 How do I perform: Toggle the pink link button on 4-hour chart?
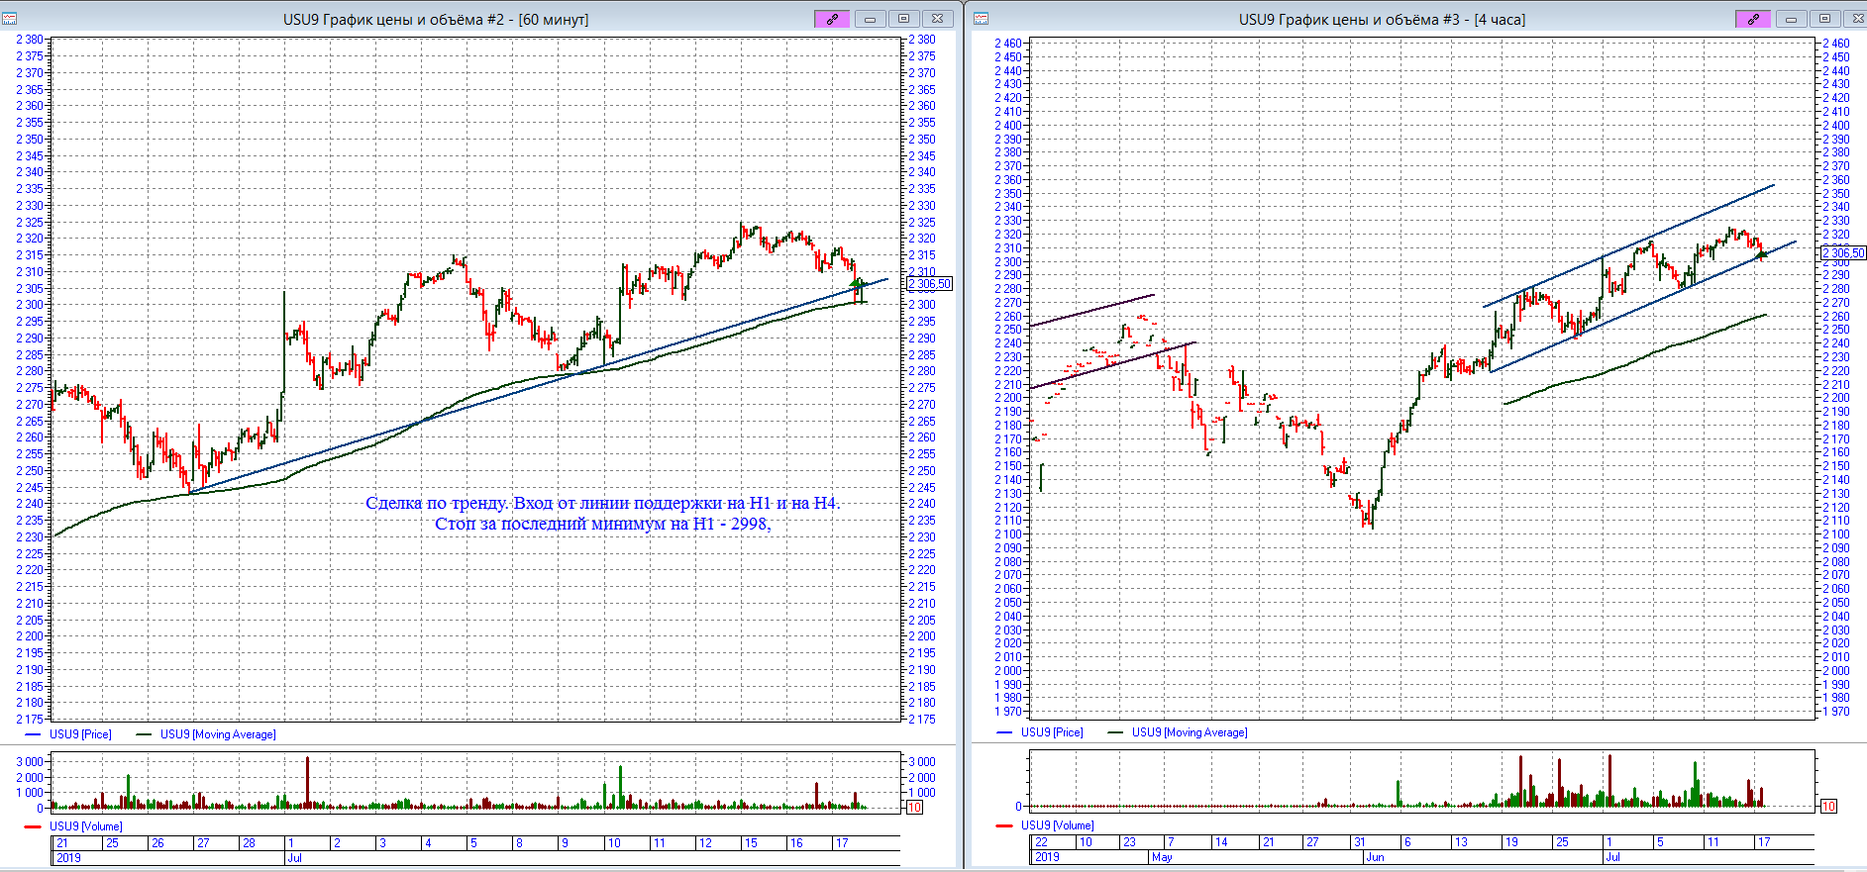click(x=1753, y=19)
